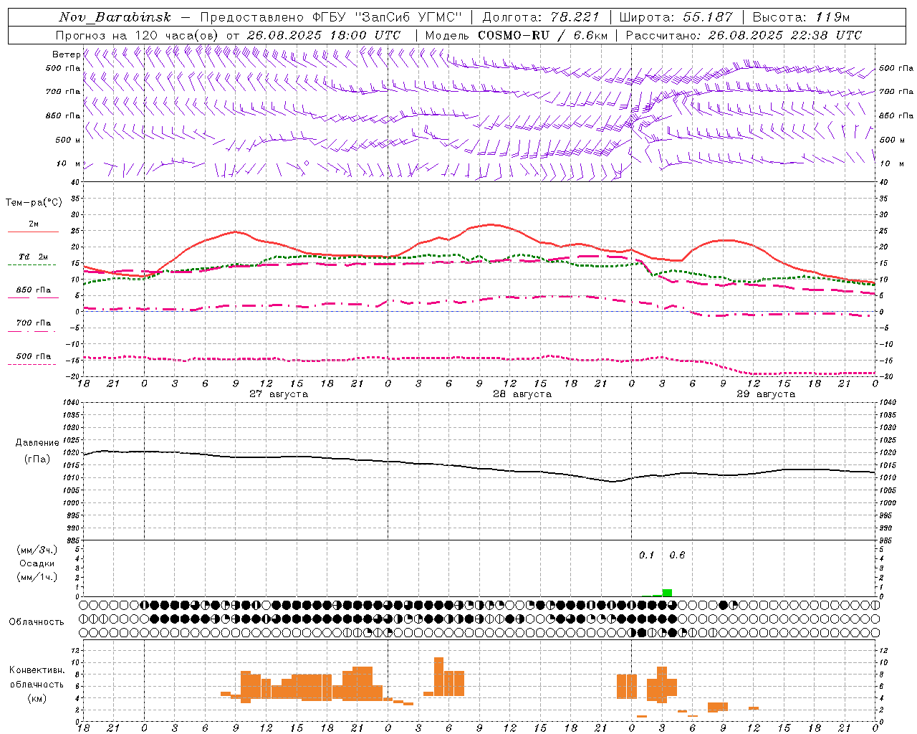Click the 28 августа date label
917x734 pixels.
522,394
